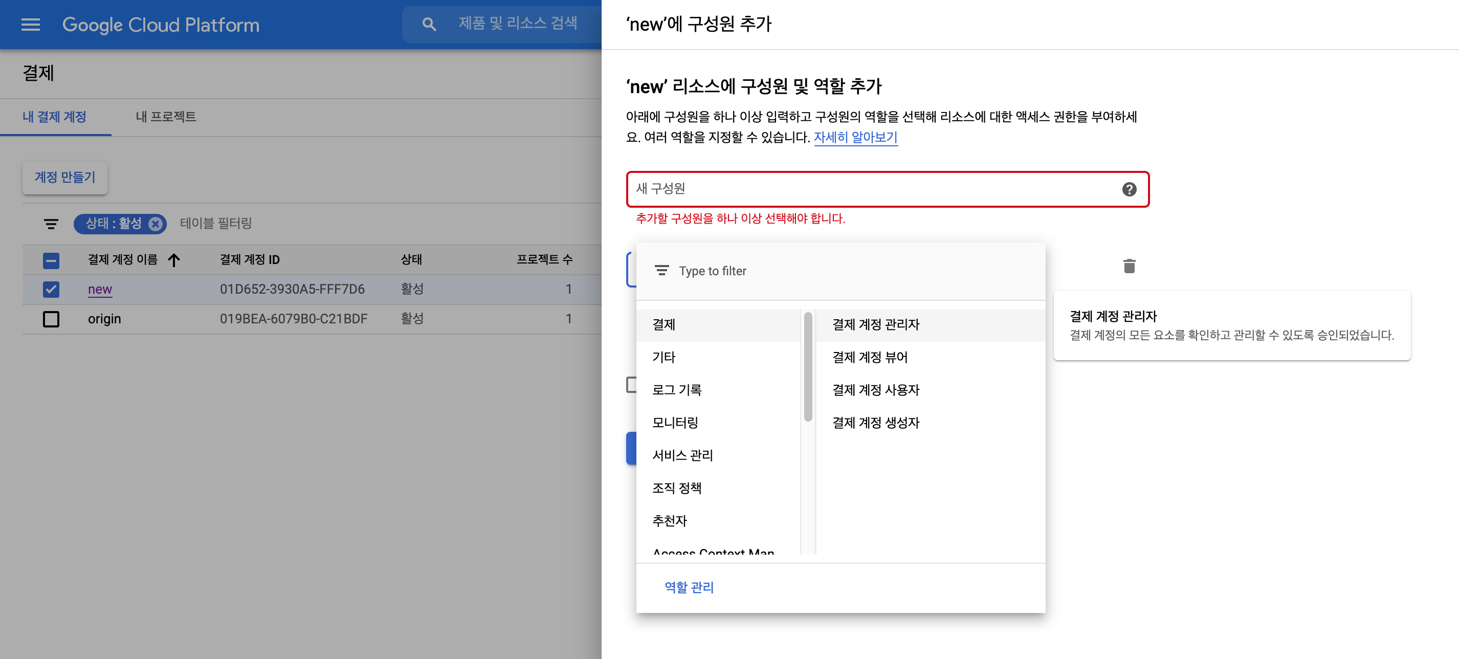This screenshot has width=1459, height=659.
Task: Toggle the select-all header checkbox
Action: point(51,260)
